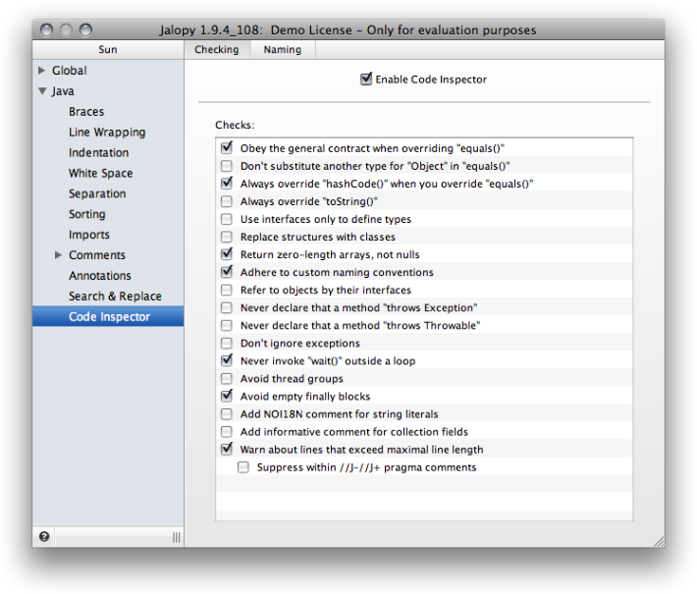Screen dimensions: 697x594
Task: Enable Refer to objects by their interfaces
Action: [x=227, y=290]
